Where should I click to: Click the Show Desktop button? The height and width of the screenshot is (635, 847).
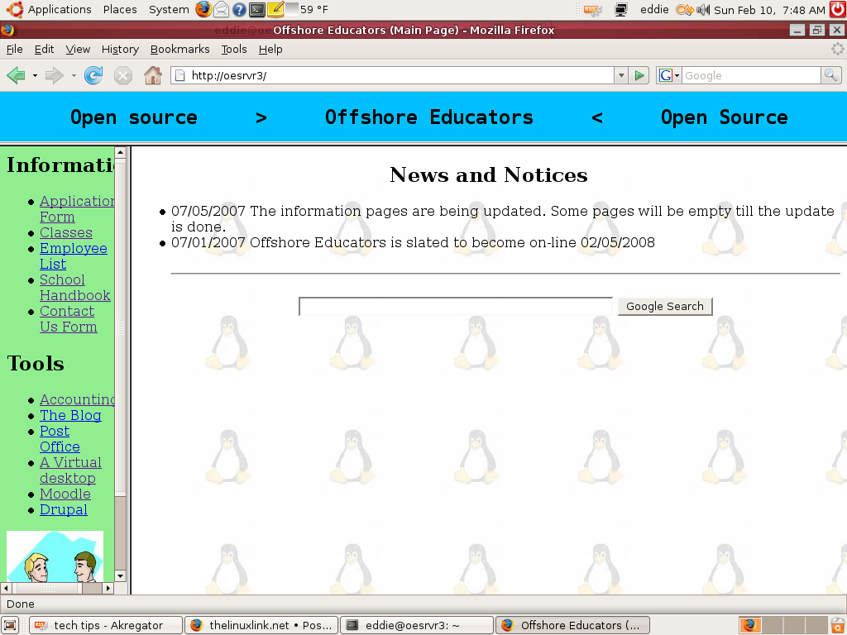click(x=10, y=625)
